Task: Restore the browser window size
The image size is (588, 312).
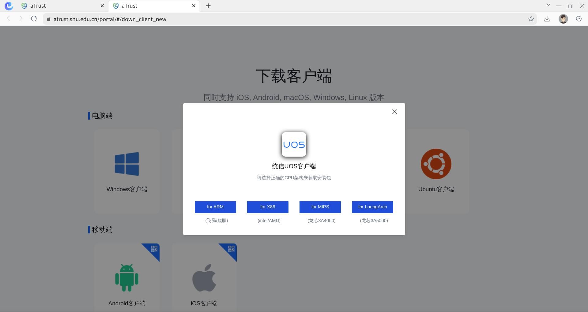Action: [570, 6]
